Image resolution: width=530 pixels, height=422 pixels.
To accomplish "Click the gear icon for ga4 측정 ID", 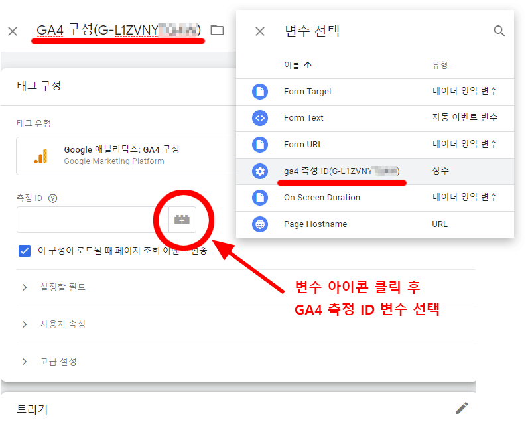I will tap(260, 171).
